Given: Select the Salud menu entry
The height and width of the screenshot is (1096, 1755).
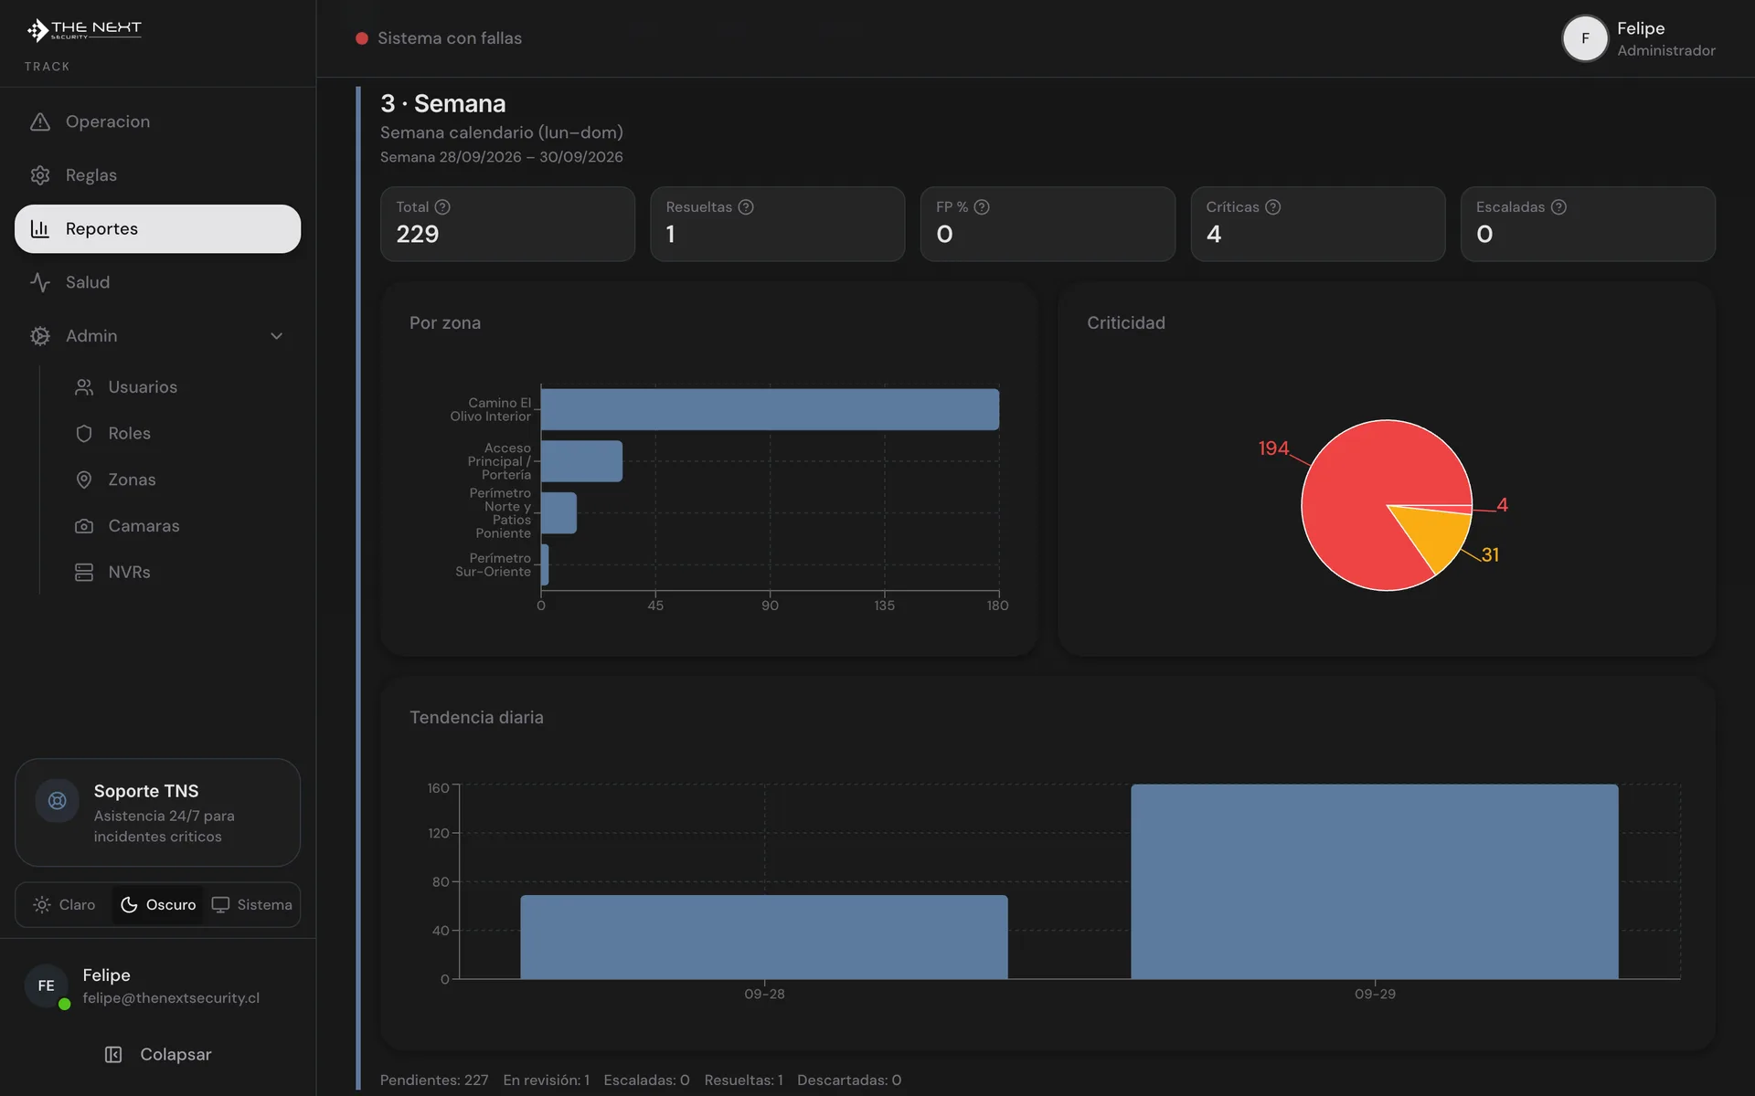Looking at the screenshot, I should (x=157, y=282).
